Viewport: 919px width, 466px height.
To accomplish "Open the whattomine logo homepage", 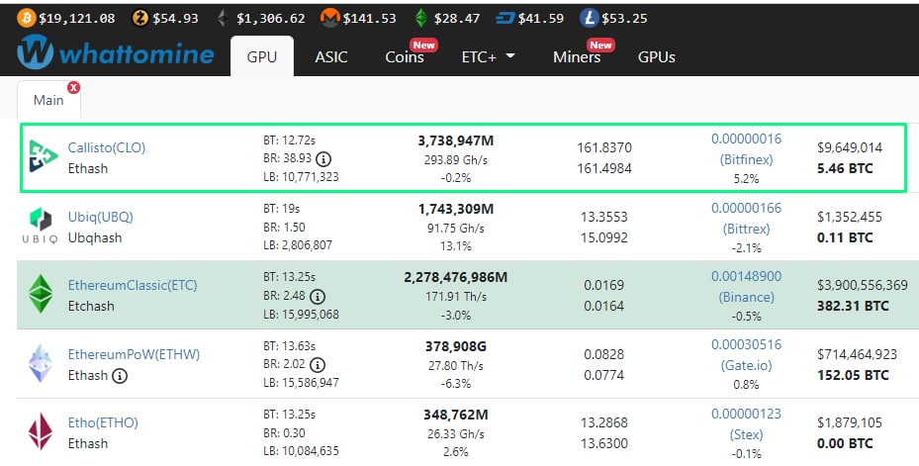I will coord(116,53).
